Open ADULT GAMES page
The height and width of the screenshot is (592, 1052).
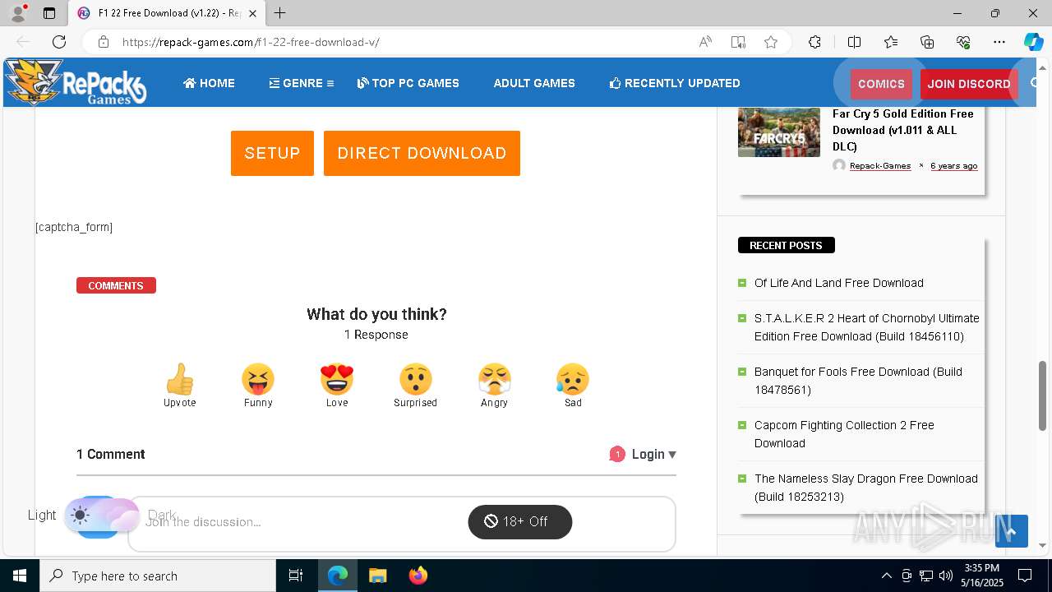pos(534,83)
